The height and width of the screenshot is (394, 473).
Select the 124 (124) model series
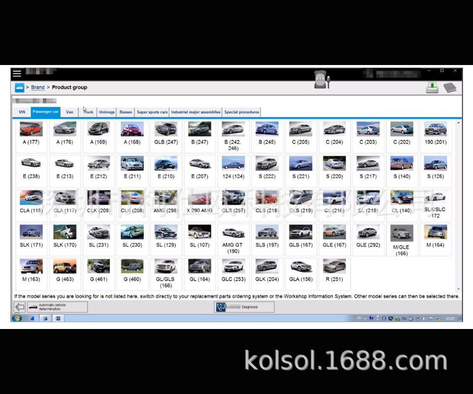pyautogui.click(x=233, y=171)
